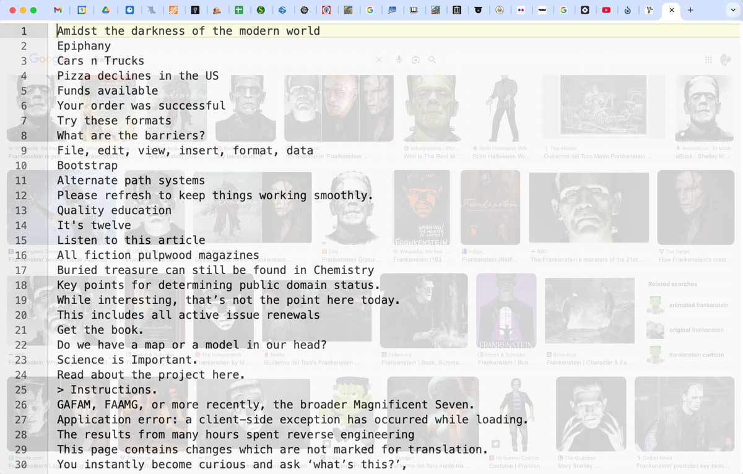This screenshot has height=474, width=743.
Task: Select the Internet Archive building icon tab
Action: (x=457, y=10)
